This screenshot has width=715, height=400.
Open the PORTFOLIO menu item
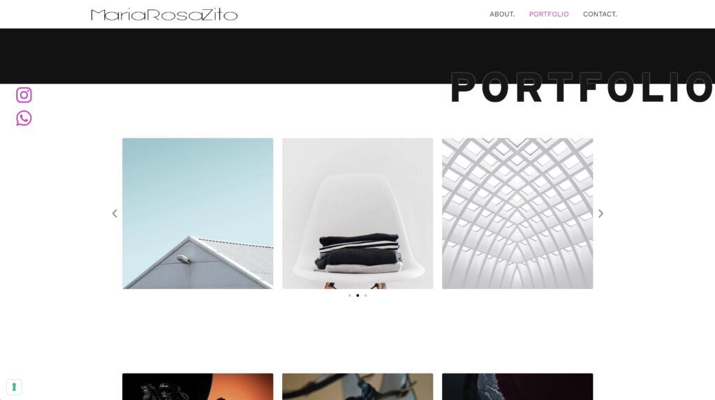[549, 14]
